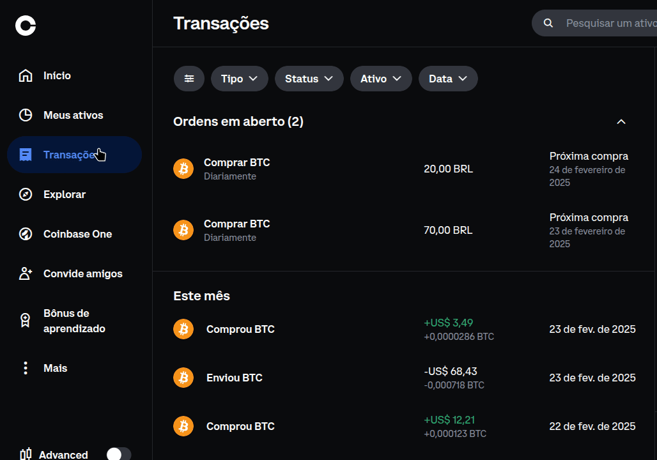Click the Transações sidebar icon
This screenshot has height=460, width=657.
click(x=25, y=154)
